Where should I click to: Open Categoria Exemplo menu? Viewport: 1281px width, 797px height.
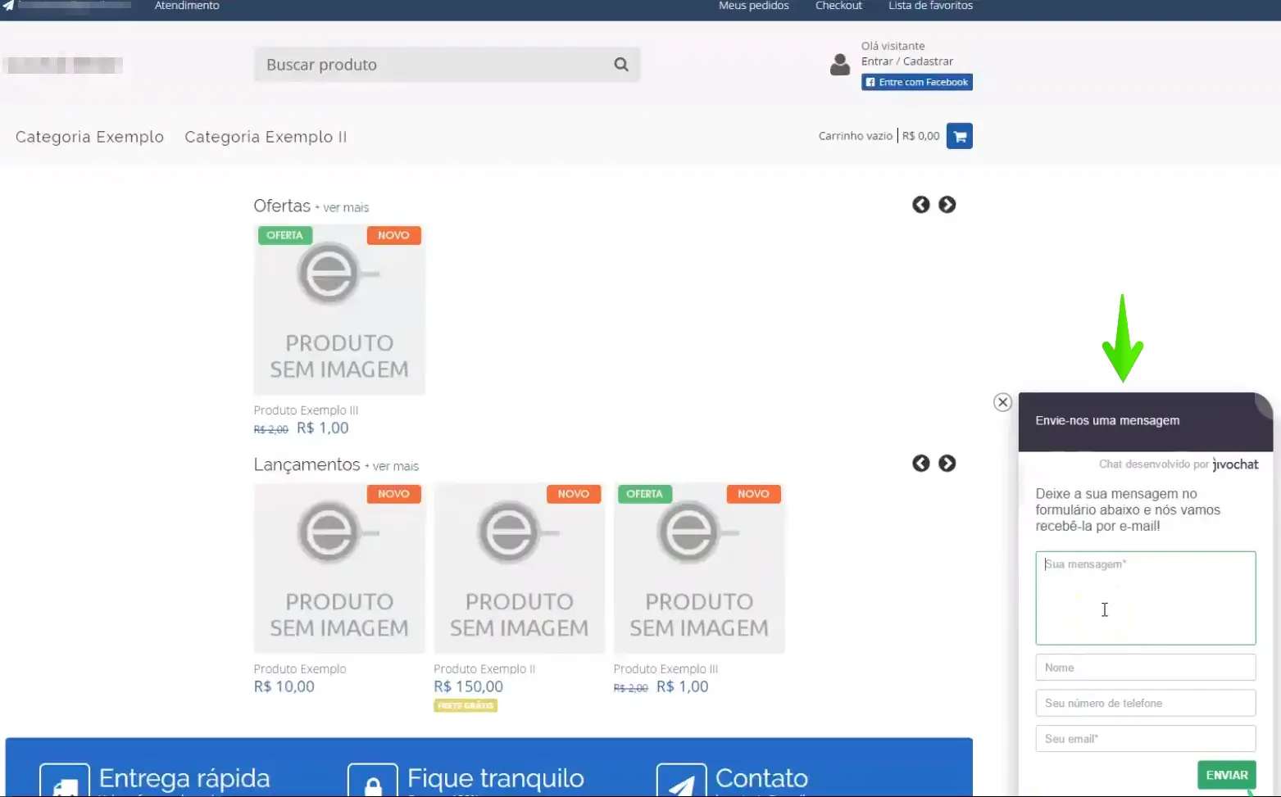(89, 137)
